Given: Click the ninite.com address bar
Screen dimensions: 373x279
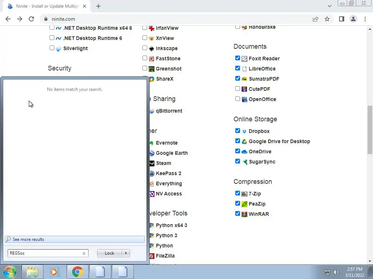Looking at the screenshot, I should click(x=176, y=19).
